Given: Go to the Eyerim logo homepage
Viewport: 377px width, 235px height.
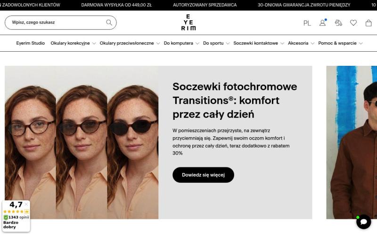Looking at the screenshot, I should pos(188,22).
